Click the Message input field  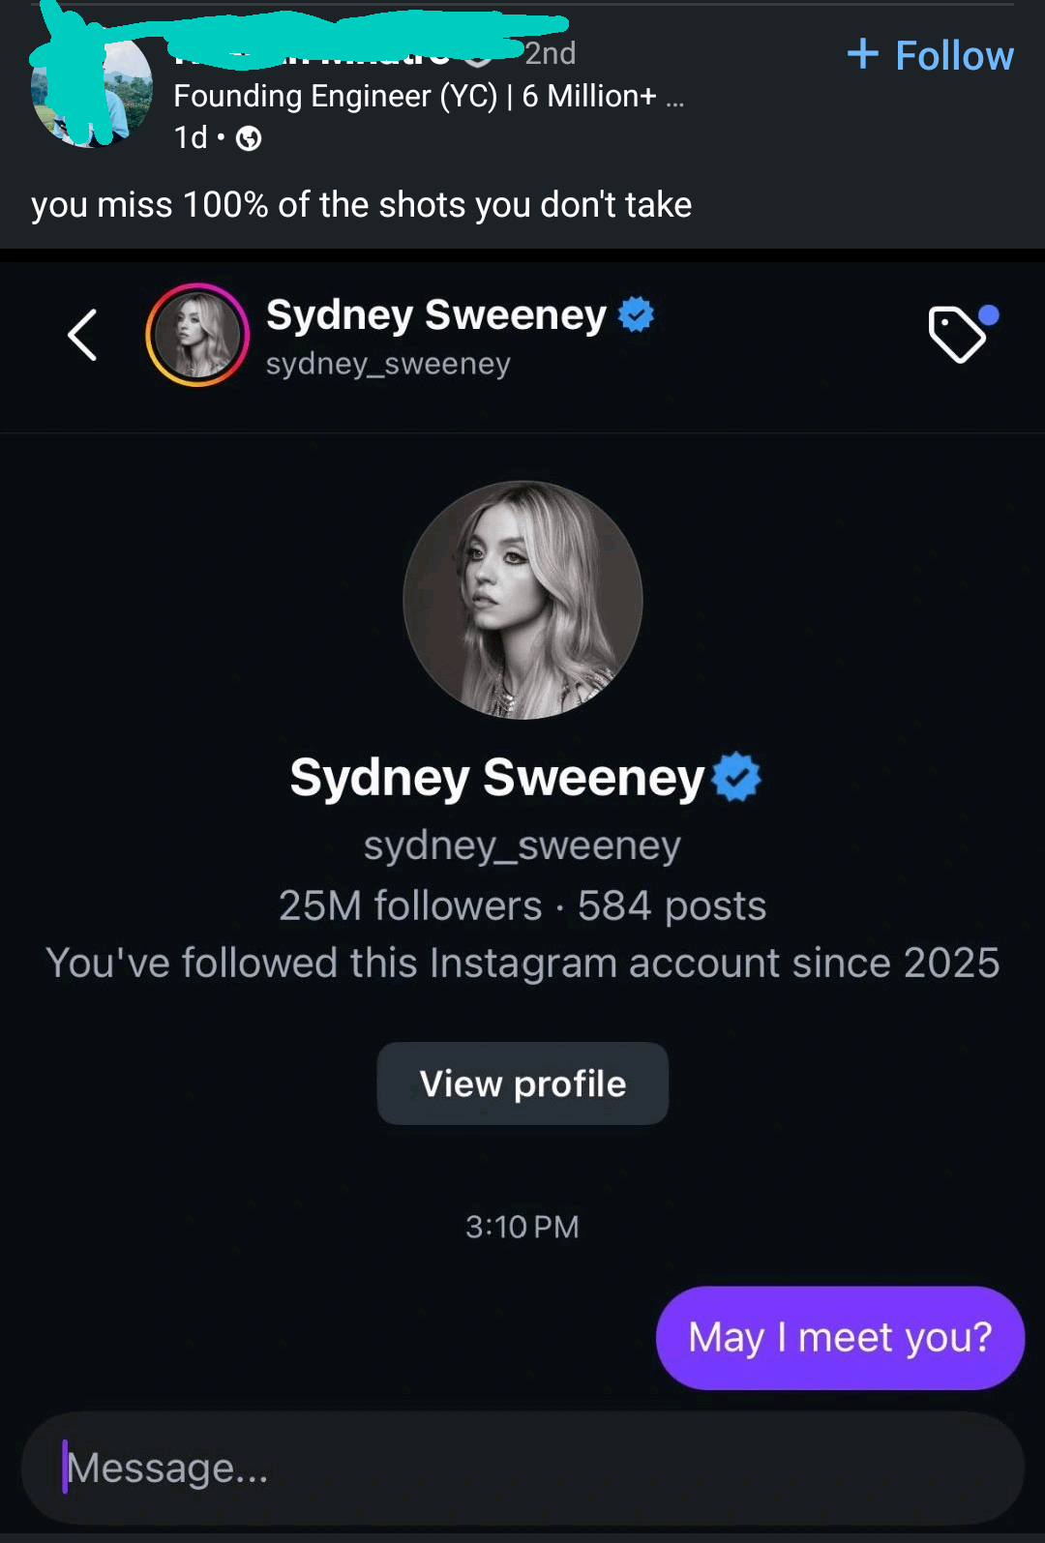[x=522, y=1468]
